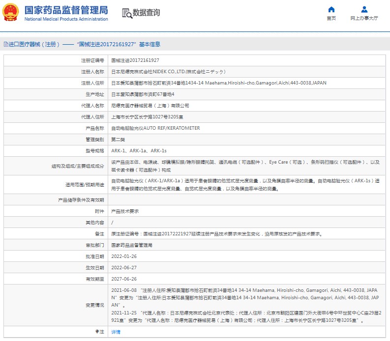Screen dimensions: 390x341
Task: Click agent name 尼德克医疗器械贸易（上海）有限公司
Action: click(150, 106)
